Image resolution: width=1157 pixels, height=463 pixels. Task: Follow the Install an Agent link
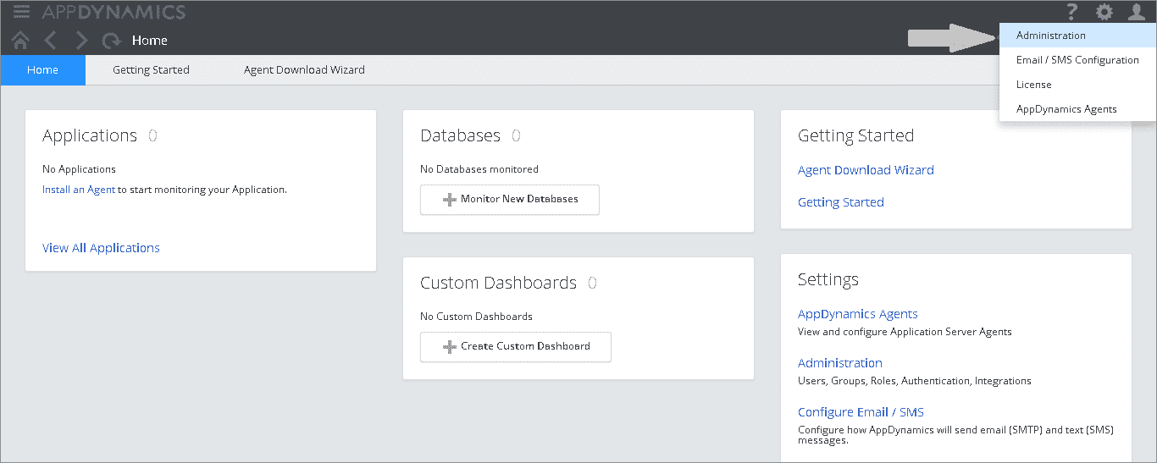[x=79, y=190]
